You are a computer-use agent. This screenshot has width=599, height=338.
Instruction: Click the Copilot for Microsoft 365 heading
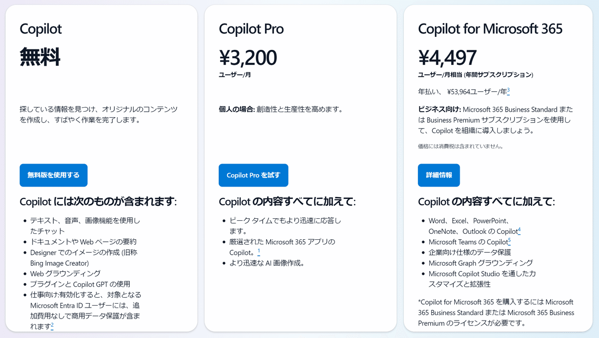[490, 29]
